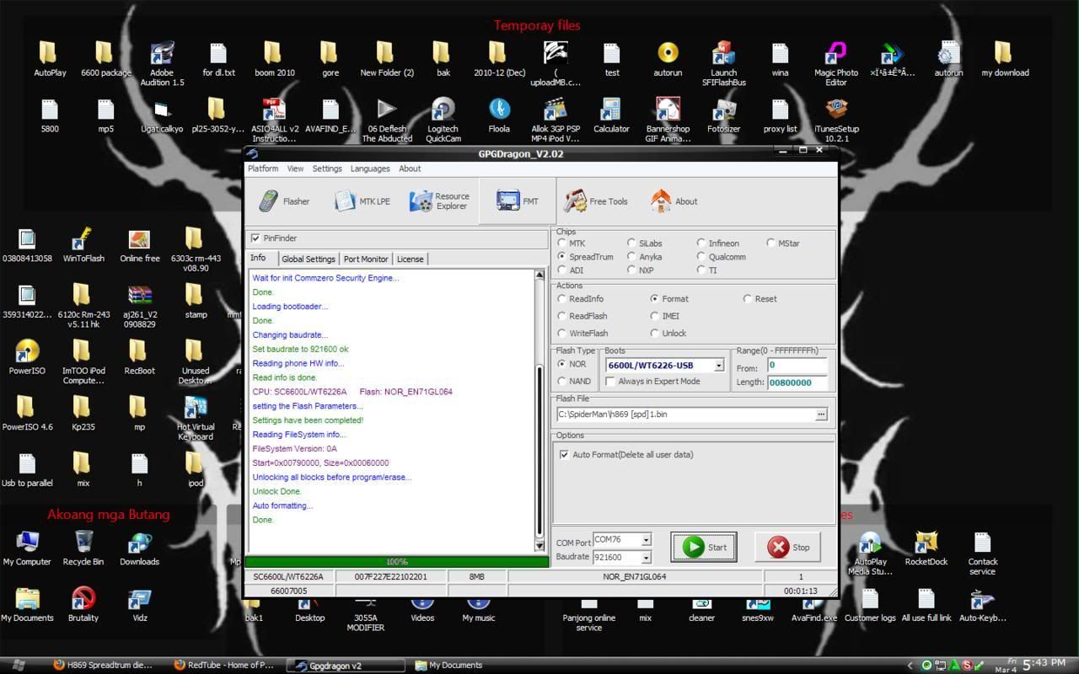Expand the Boots 6600L/WT6226-USB dropdown
1079x674 pixels.
point(718,366)
